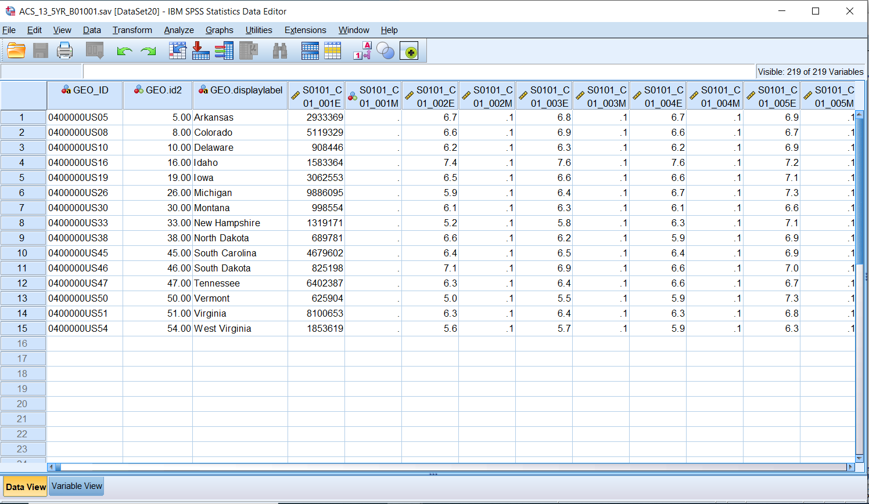Open the Variables info toolbar icon
Viewport: 869px width, 504px height.
(224, 51)
